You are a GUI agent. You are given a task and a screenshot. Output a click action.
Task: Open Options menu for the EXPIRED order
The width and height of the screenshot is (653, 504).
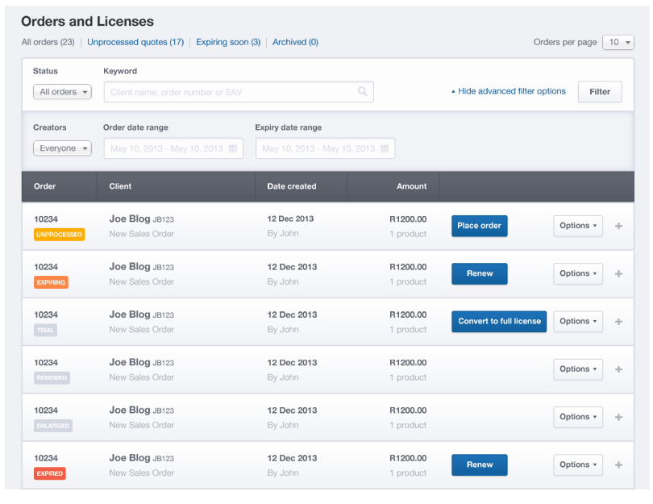578,464
